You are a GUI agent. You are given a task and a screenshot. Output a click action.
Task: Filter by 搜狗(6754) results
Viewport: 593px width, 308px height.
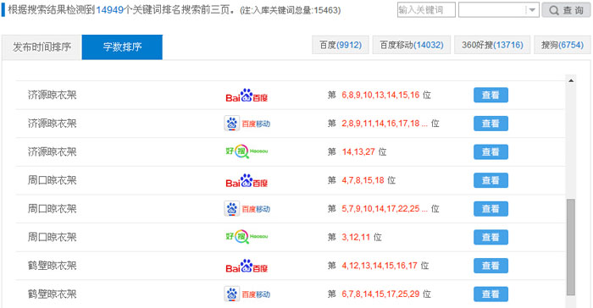(563, 45)
